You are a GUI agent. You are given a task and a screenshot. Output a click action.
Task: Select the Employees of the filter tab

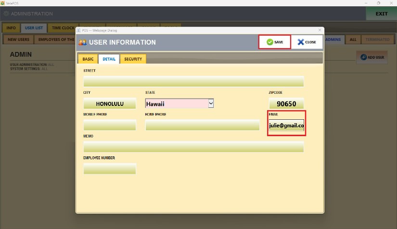tap(56, 39)
